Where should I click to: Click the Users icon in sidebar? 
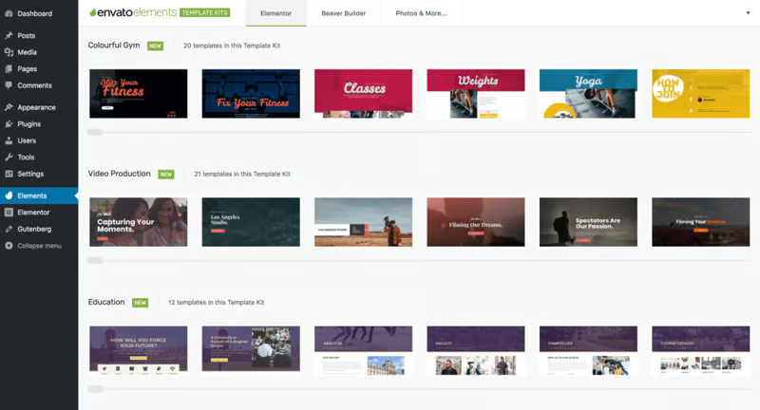coord(9,140)
